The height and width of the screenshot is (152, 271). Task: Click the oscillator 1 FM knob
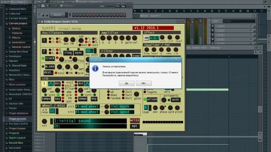pos(73,40)
